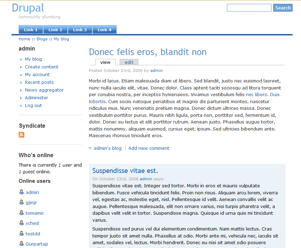Expand the News aggregator menu item
301x248 pixels.
[21, 90]
